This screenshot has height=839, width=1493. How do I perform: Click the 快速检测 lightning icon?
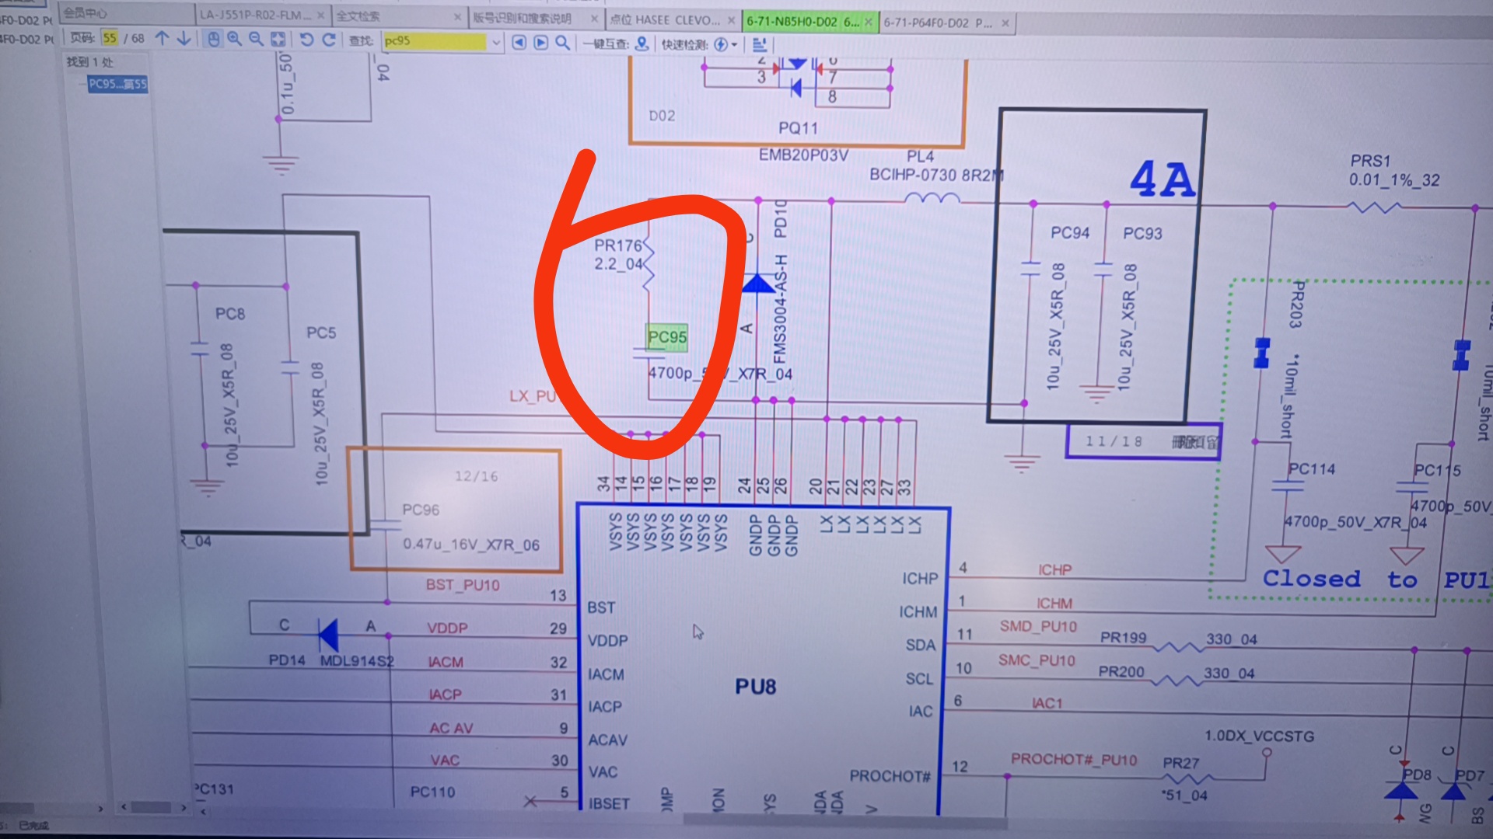tap(721, 44)
